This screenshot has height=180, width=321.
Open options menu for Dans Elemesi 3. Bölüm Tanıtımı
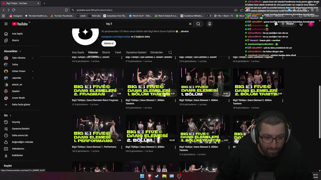pos(229,147)
